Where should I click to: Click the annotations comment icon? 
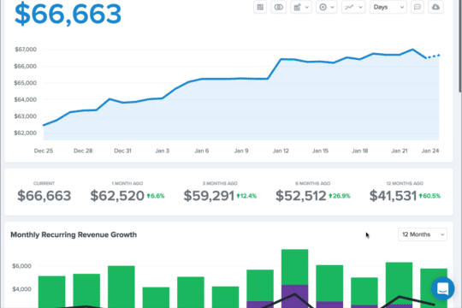click(x=418, y=7)
